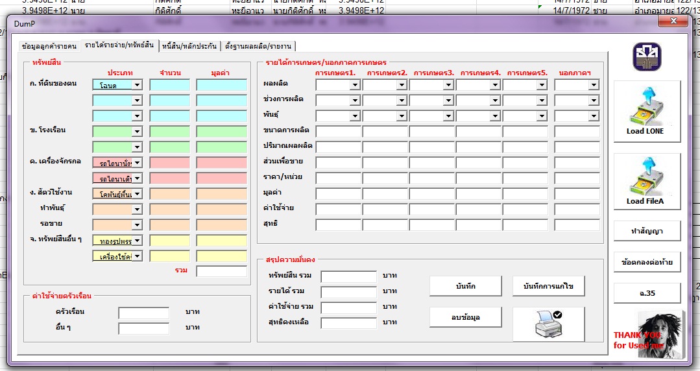
Task: Click the ครัวเรือน expense input field
Action: (143, 313)
